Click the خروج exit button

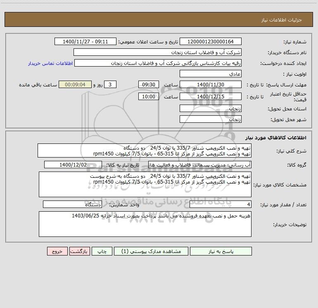57,251
